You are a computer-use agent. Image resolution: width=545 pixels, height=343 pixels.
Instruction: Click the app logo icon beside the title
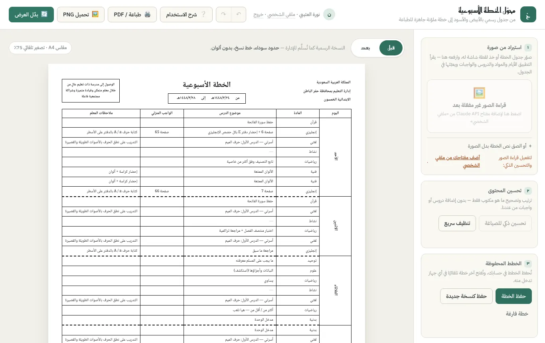528,14
